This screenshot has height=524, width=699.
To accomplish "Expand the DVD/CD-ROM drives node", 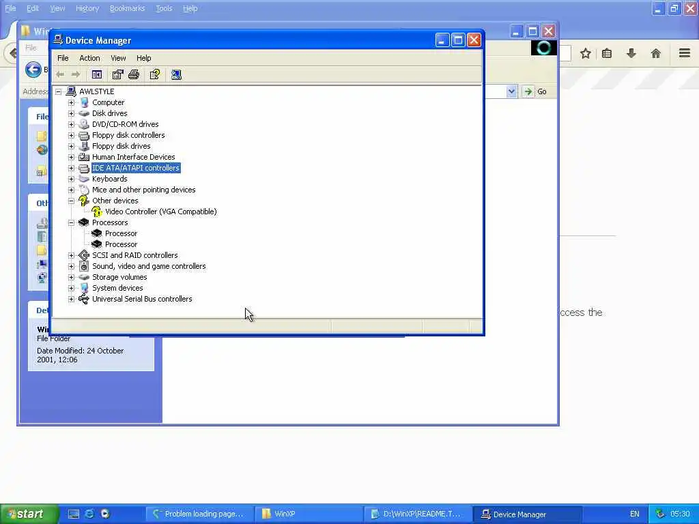I will [x=71, y=124].
